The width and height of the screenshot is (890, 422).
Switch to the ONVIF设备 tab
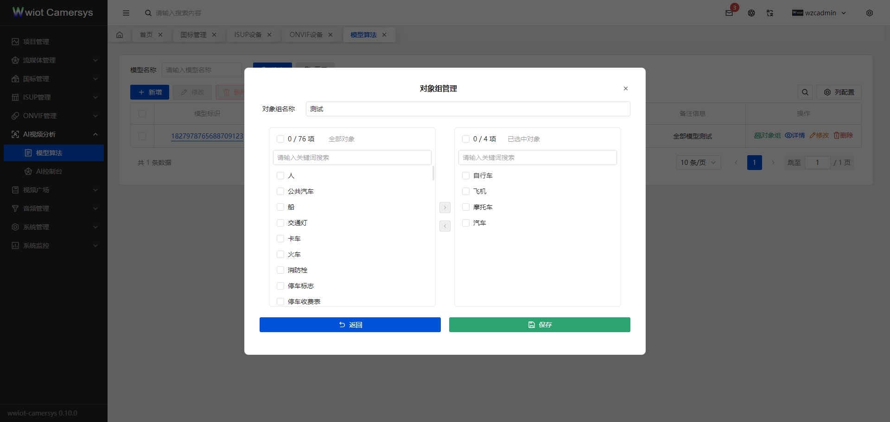(x=305, y=34)
